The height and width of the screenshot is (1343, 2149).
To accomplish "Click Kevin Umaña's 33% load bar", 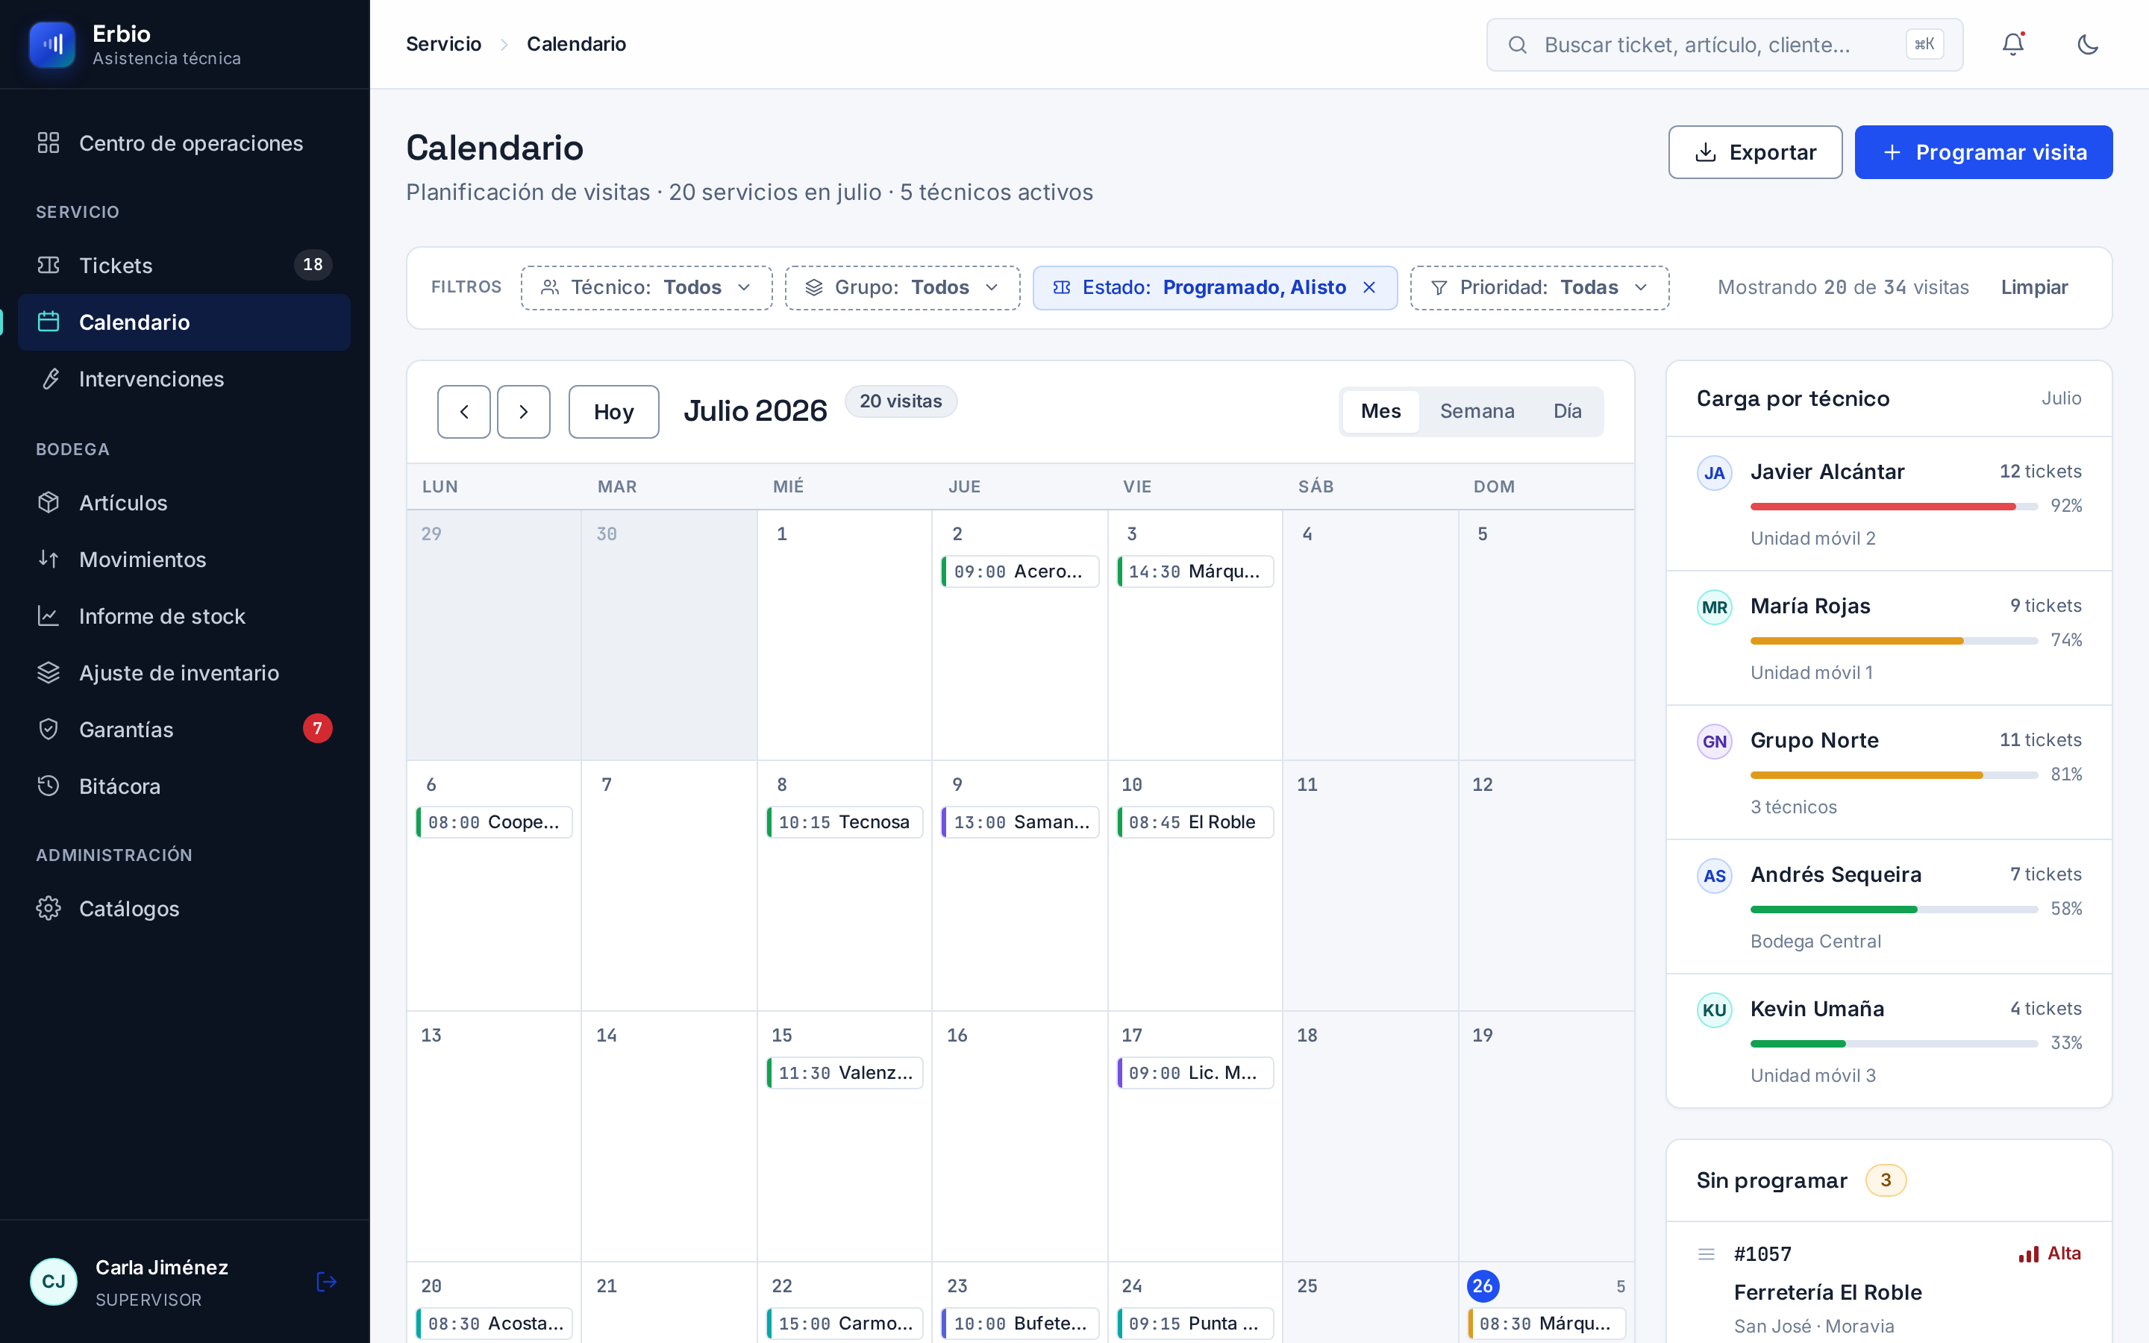I will point(1893,1044).
